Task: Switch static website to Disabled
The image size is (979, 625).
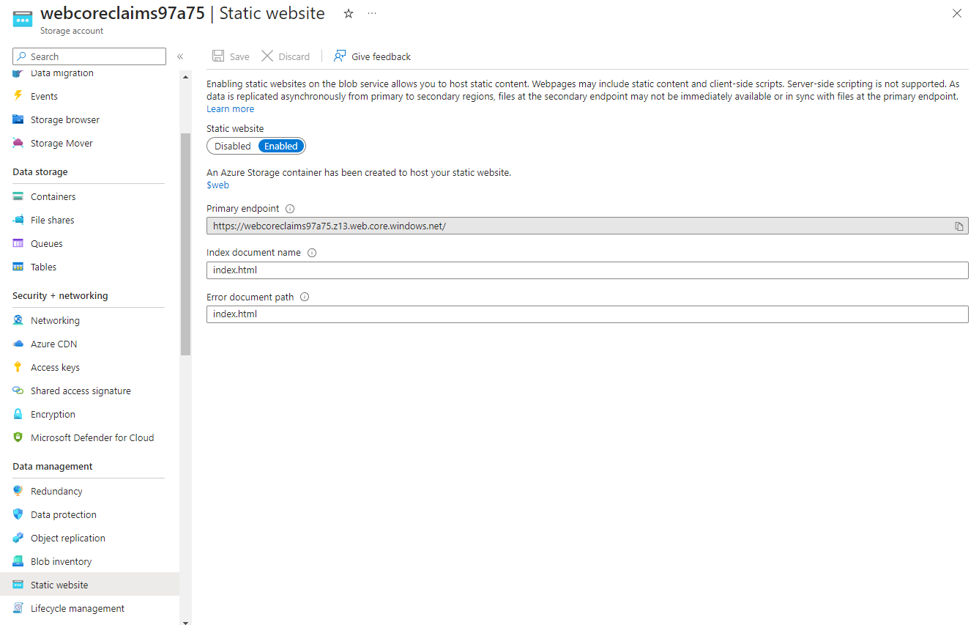Action: tap(233, 146)
